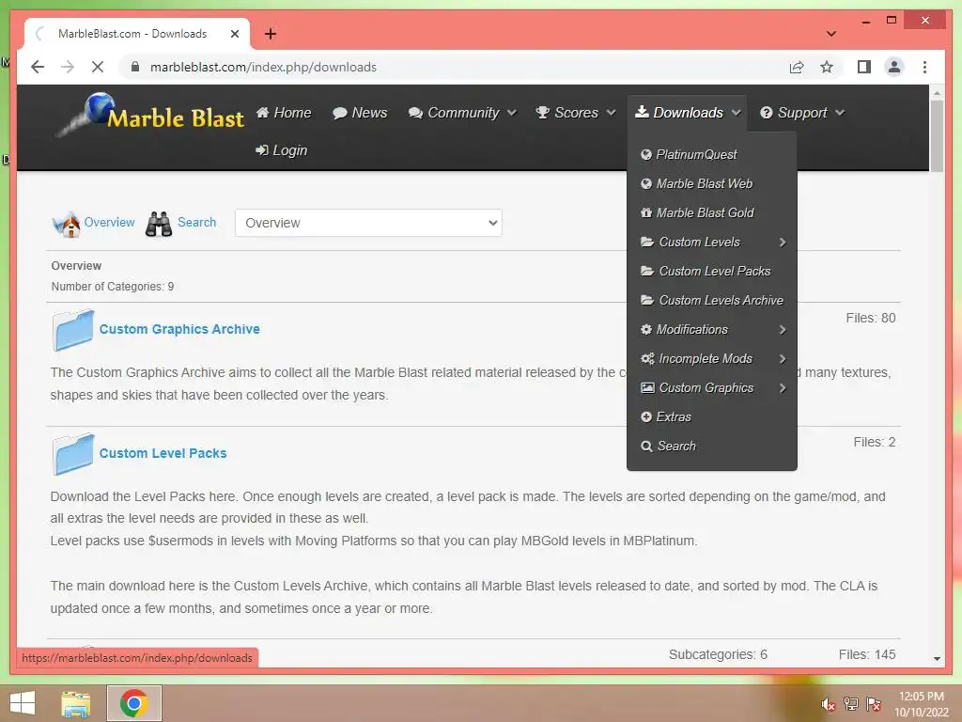This screenshot has height=722, width=962.
Task: Collapse the Downloads menu
Action: pyautogui.click(x=687, y=113)
